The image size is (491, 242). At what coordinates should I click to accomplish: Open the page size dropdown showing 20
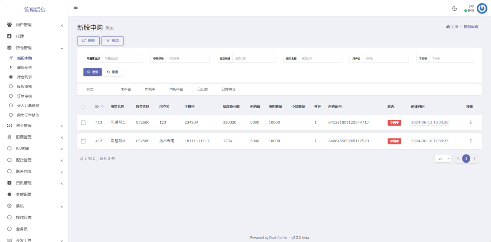tap(443, 159)
